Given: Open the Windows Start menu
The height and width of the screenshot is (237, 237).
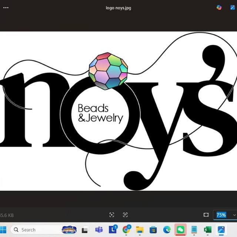Looking at the screenshot, I should [3, 230].
